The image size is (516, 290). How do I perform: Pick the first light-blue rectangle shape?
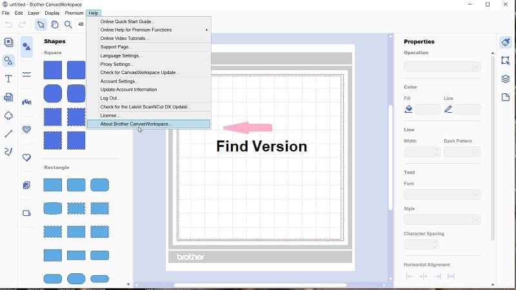53,185
